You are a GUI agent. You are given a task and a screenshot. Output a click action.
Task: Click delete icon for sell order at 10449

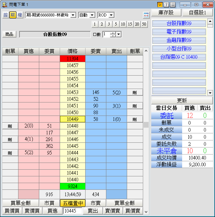pyautogui.click(x=135, y=119)
